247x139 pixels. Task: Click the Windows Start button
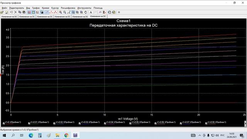4,136
